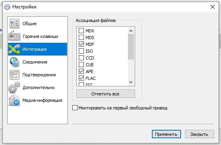Click the Настройки gear icon in title bar

7,7
